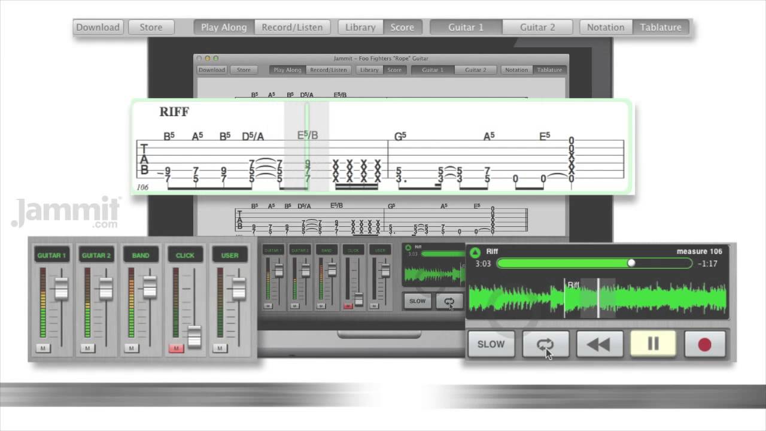Click the rewind button in the enlarged transport

pyautogui.click(x=599, y=344)
